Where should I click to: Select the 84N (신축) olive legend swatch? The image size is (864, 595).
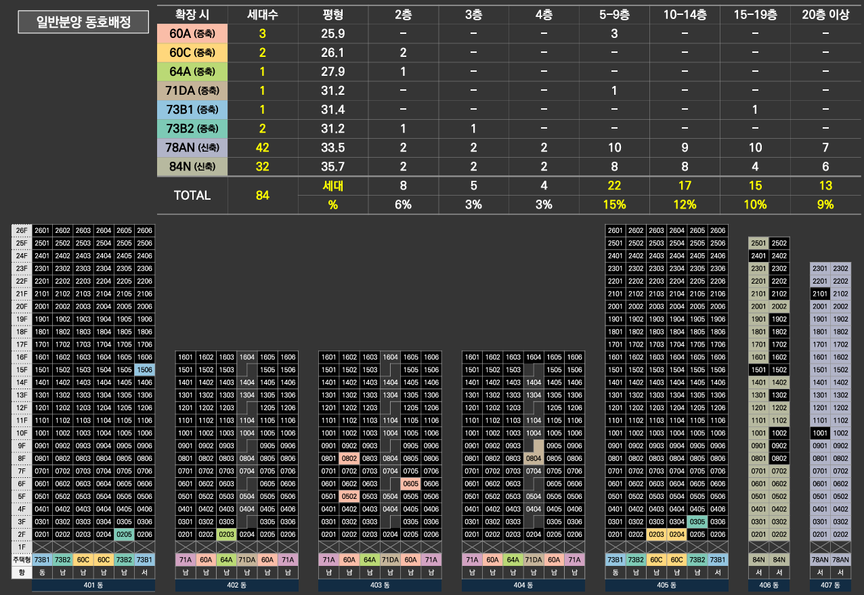(192, 166)
